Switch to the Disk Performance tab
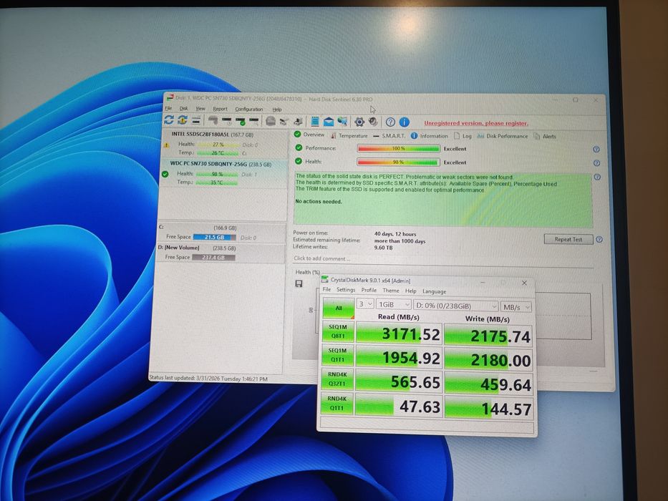This screenshot has width=668, height=501. coord(503,136)
